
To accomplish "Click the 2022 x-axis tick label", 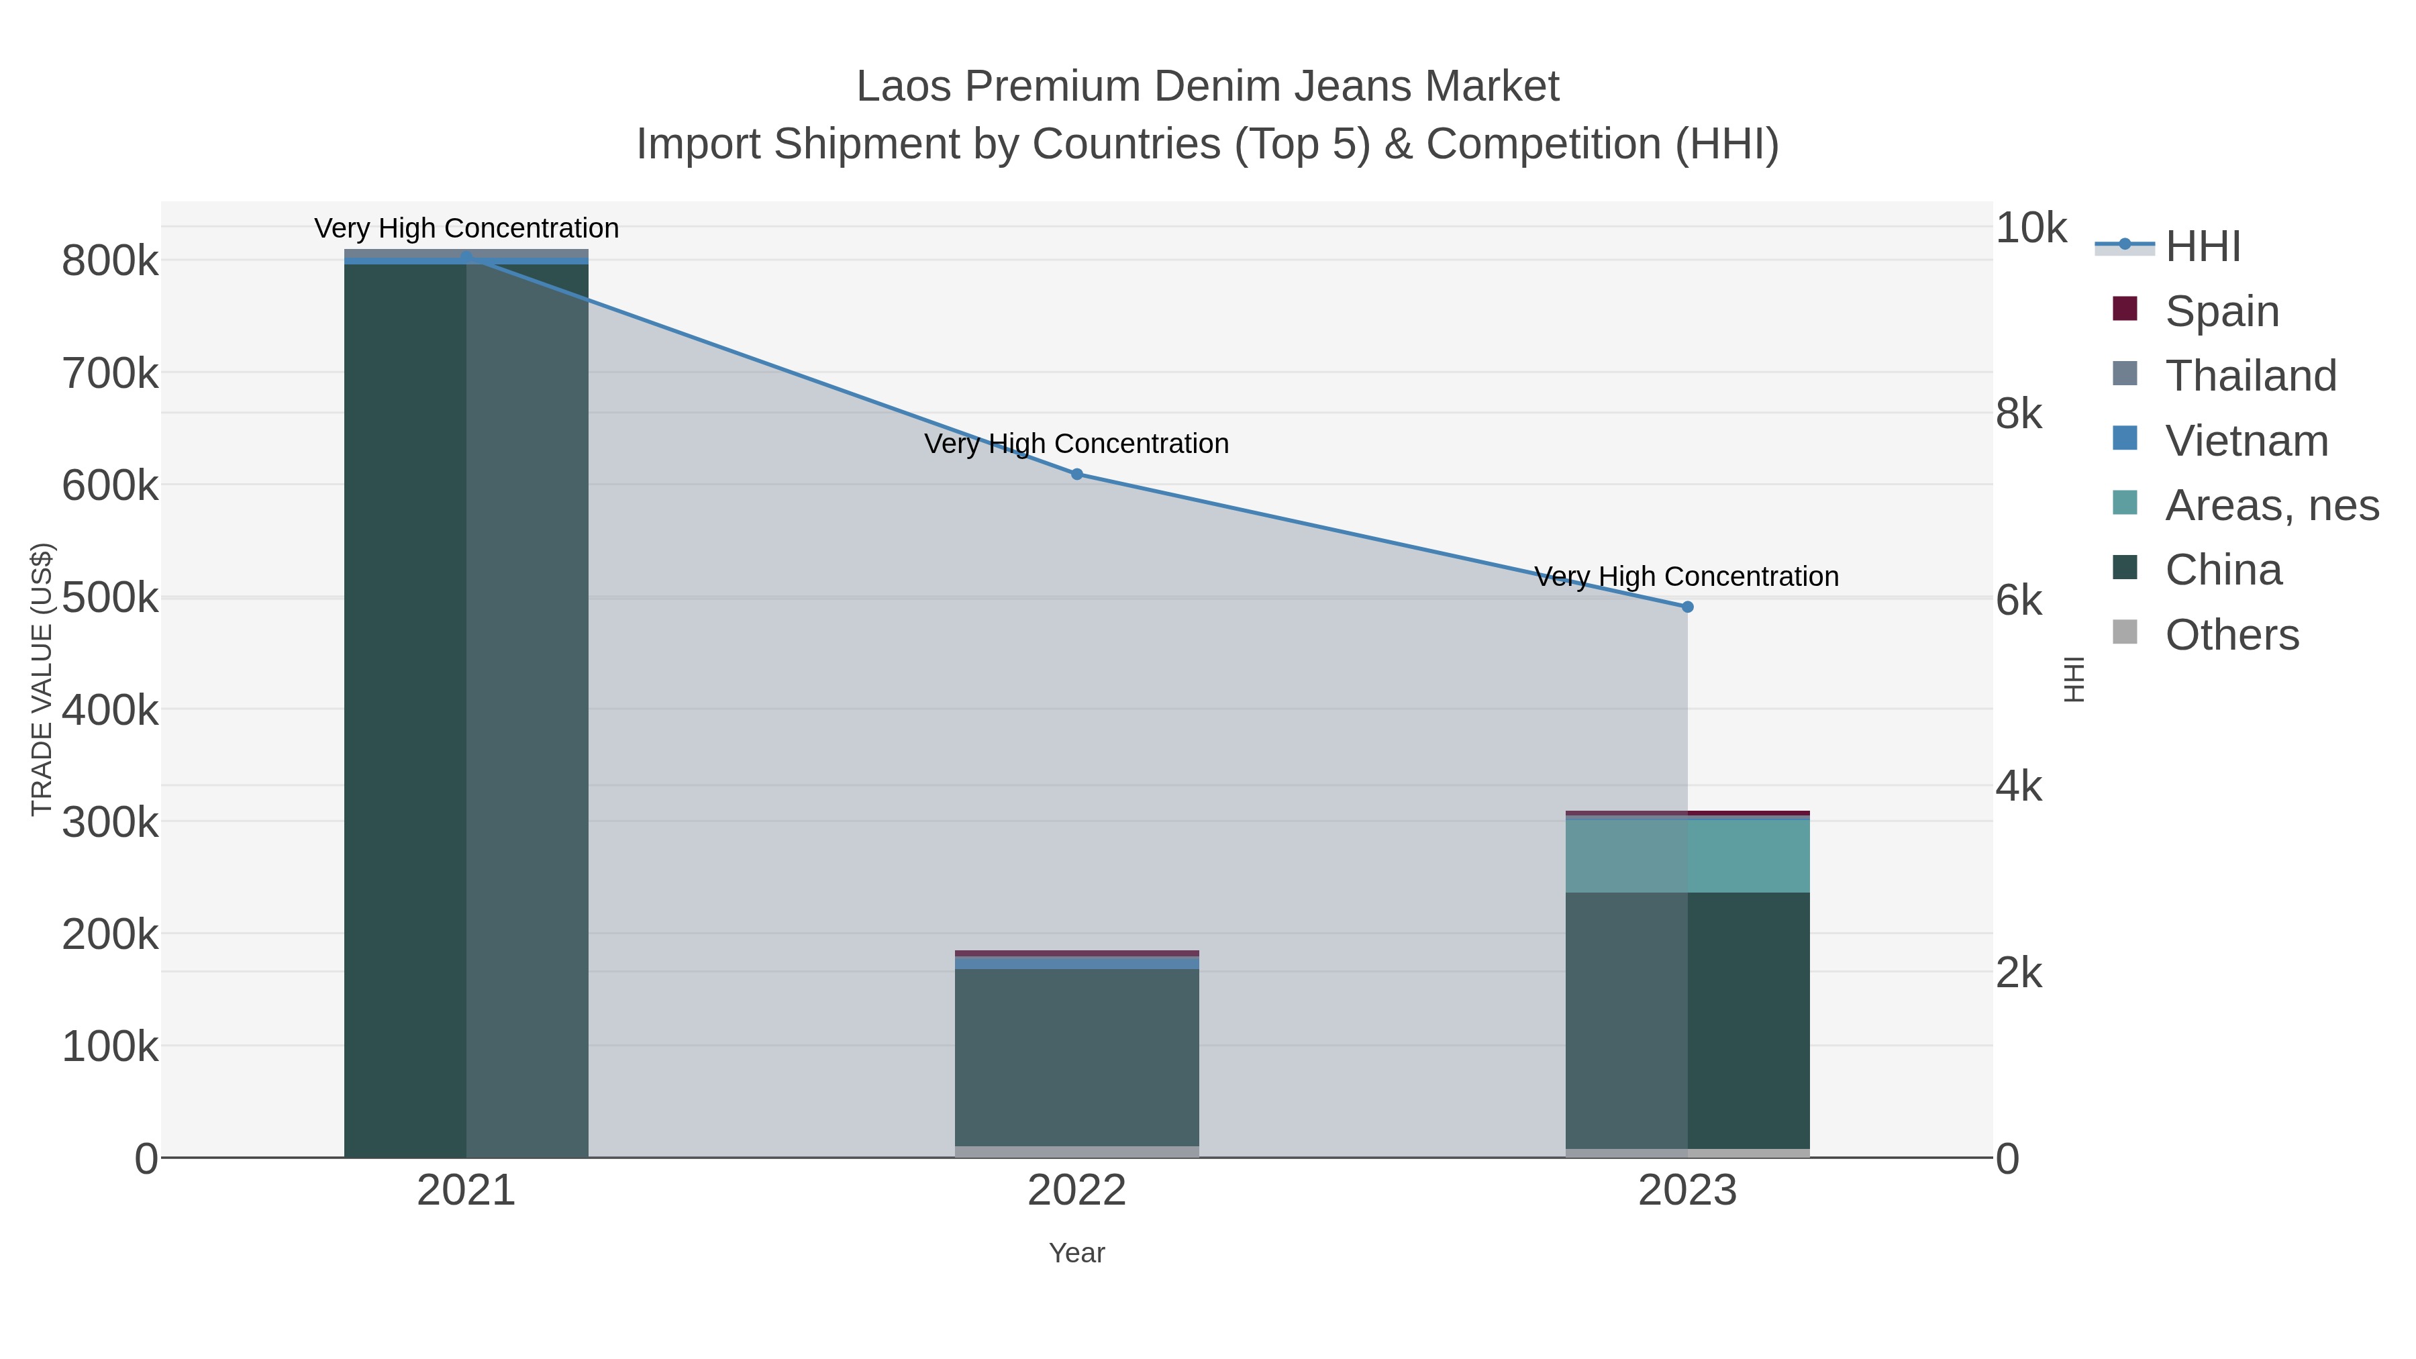I will click(x=1076, y=1191).
